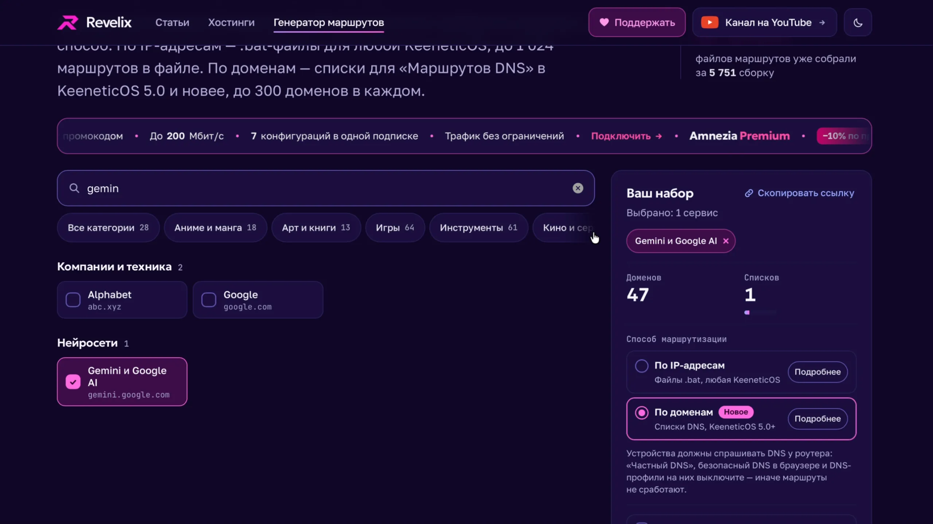The height and width of the screenshot is (524, 933).
Task: Click the magnifier icon in the search box
Action: (x=74, y=188)
